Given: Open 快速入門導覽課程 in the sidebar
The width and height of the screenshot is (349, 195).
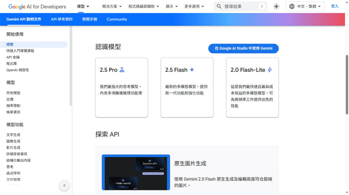Looking at the screenshot, I should point(20,51).
